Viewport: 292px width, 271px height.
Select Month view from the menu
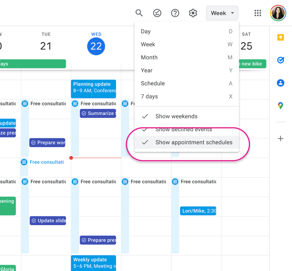pyautogui.click(x=149, y=57)
